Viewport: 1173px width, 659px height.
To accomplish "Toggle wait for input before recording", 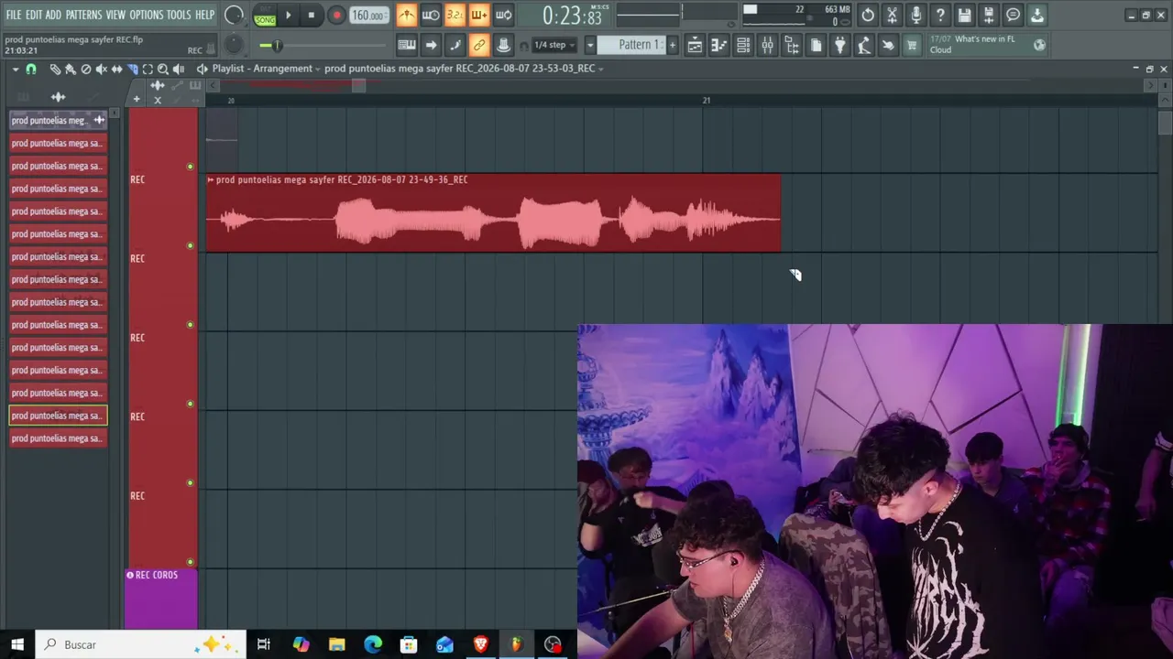I will [431, 16].
